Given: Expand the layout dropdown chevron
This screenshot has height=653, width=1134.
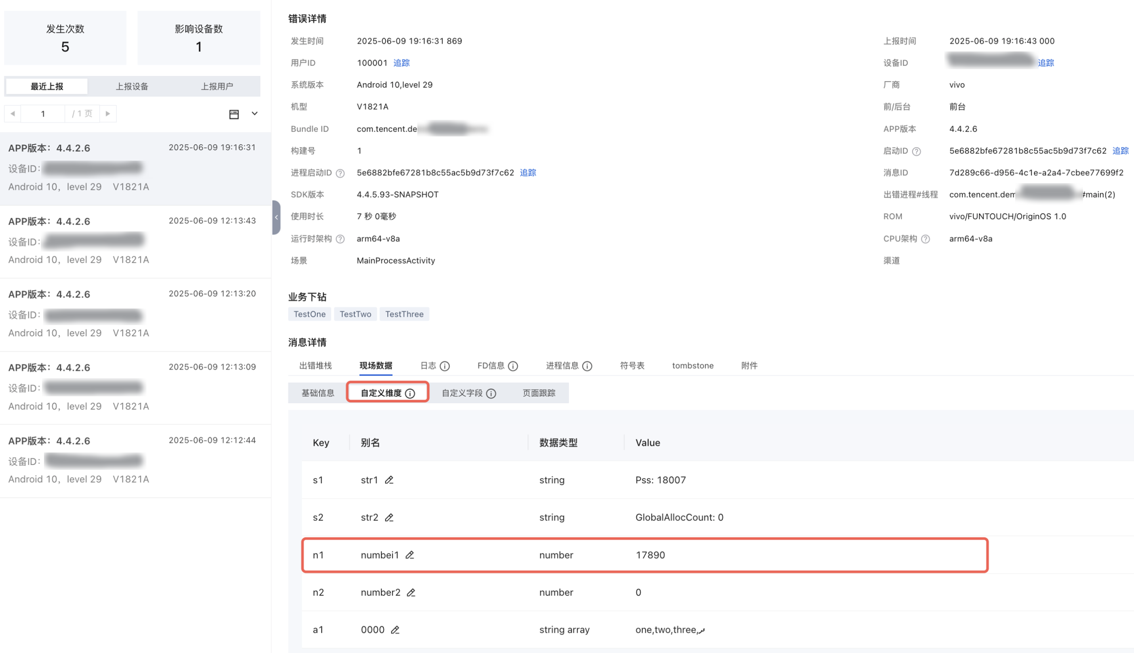Looking at the screenshot, I should point(255,114).
